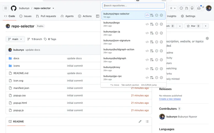
Task: Switch to the Agents tab
Action: [67, 16]
